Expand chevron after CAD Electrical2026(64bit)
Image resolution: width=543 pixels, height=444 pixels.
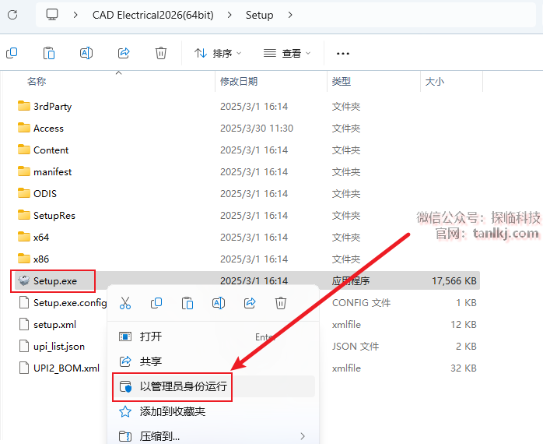click(229, 15)
